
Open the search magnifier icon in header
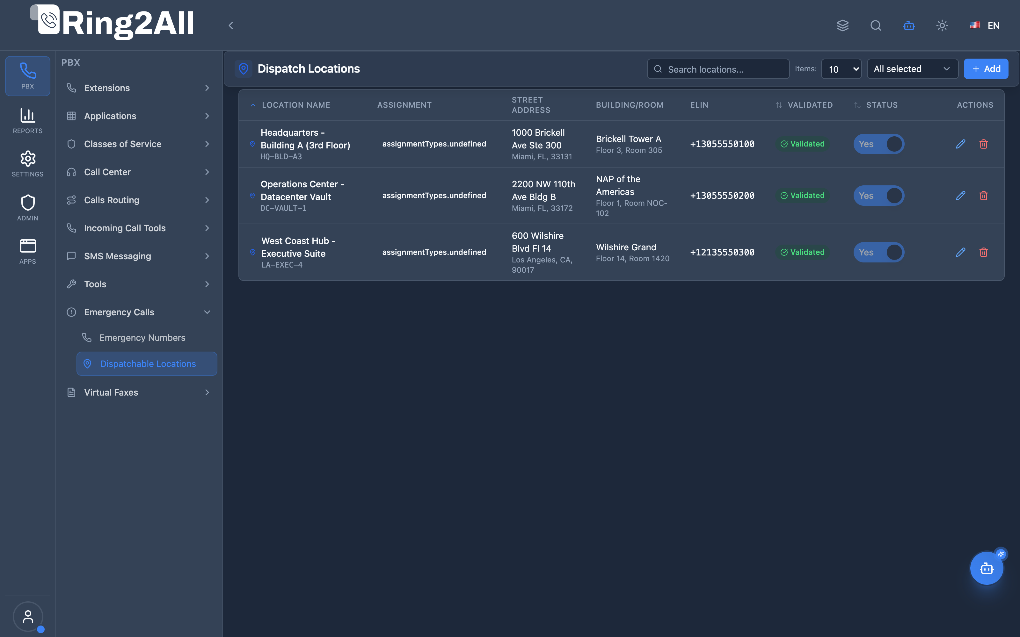tap(876, 25)
